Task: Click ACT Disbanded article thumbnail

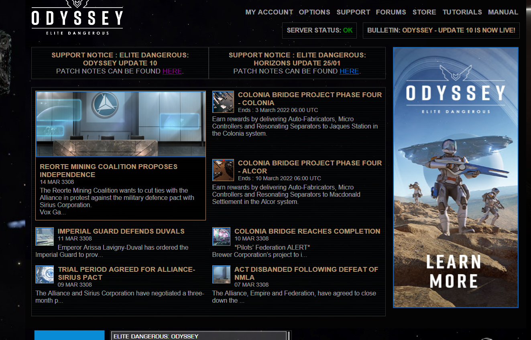Action: coord(222,275)
